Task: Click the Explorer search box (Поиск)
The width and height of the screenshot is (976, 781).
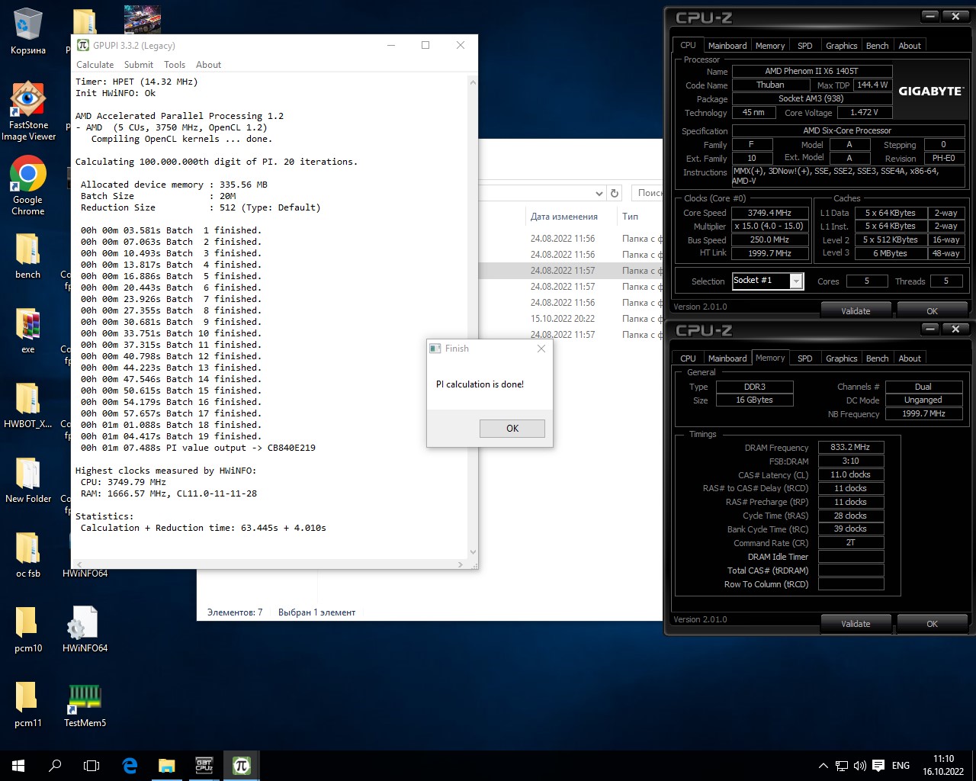Action: click(647, 193)
